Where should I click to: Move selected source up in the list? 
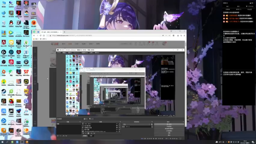click(92, 133)
